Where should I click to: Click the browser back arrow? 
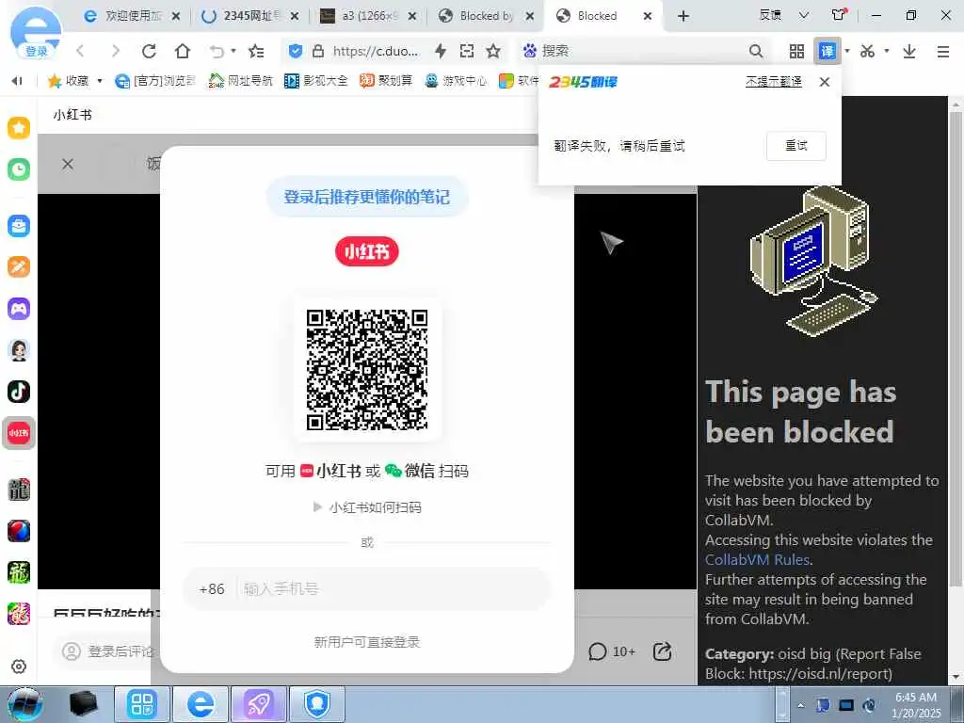tap(80, 51)
